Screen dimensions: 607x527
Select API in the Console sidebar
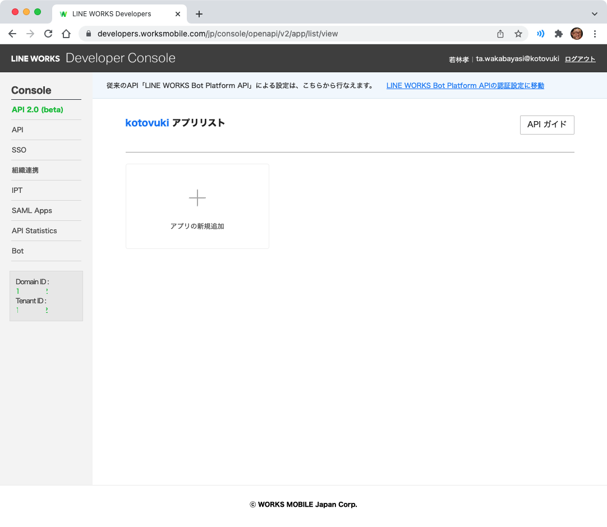coord(17,130)
